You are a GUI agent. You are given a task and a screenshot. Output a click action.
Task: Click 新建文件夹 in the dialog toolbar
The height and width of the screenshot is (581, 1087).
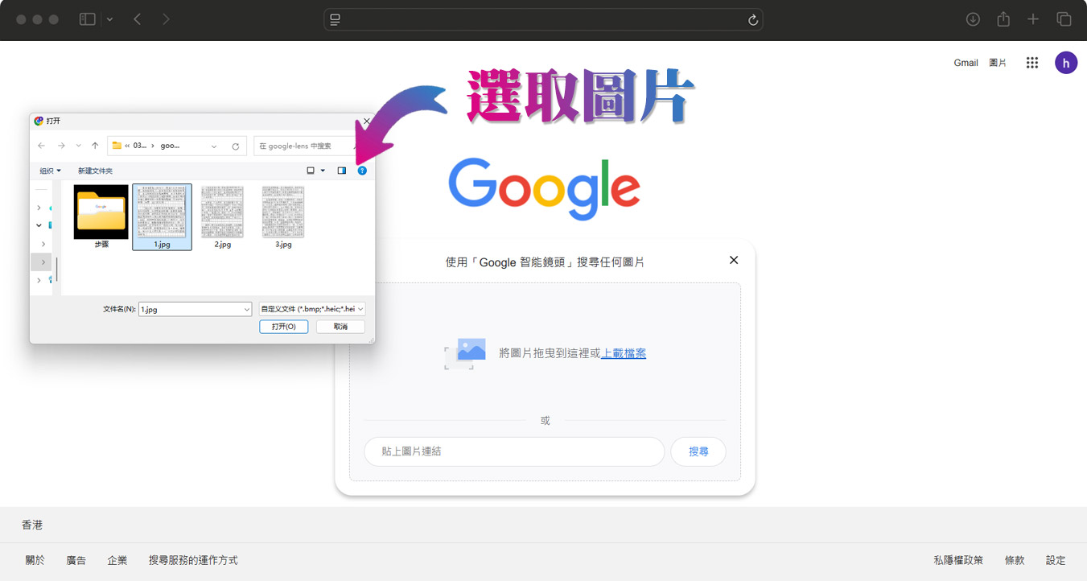click(95, 171)
